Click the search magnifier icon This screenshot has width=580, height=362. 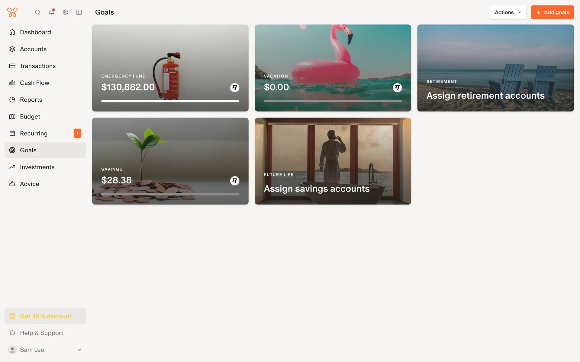(37, 12)
